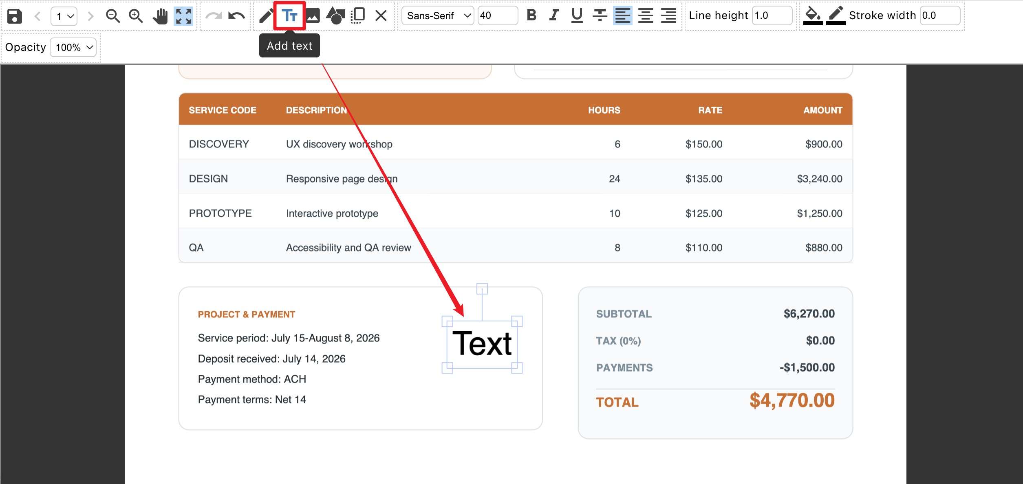
Task: Open the Opacity 100% dropdown
Action: [73, 47]
